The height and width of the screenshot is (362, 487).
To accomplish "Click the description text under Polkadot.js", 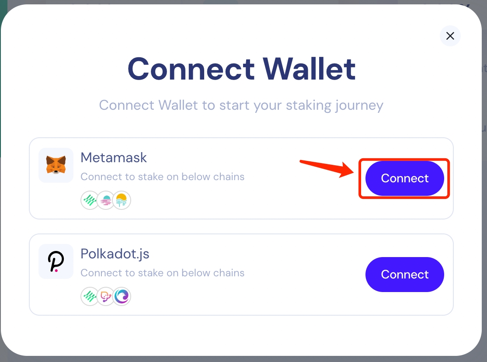I will click(162, 273).
